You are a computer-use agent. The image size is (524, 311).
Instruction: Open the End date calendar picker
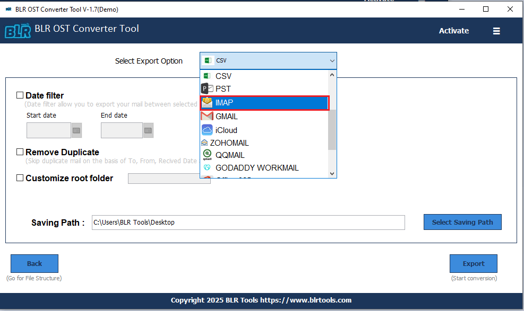tap(149, 130)
